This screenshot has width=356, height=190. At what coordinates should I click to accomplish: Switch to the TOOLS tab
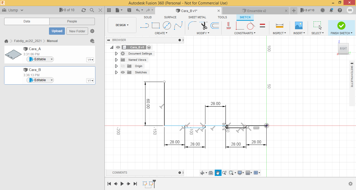[x=222, y=17]
